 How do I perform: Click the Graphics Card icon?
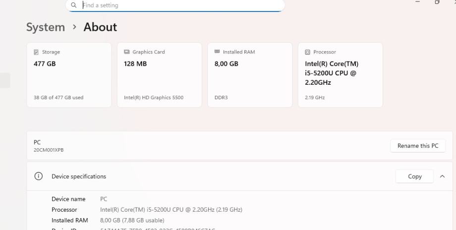tap(126, 52)
